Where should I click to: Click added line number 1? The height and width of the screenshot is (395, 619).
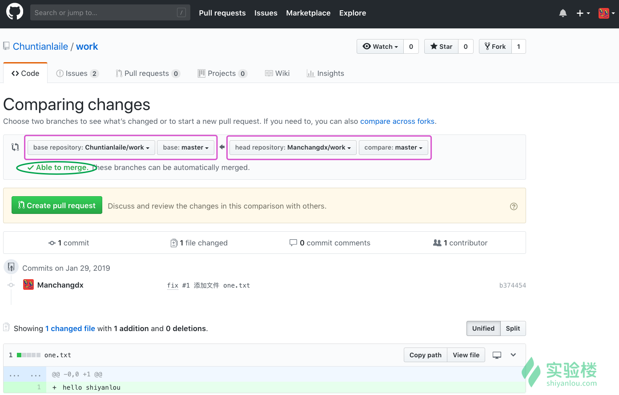pos(39,387)
